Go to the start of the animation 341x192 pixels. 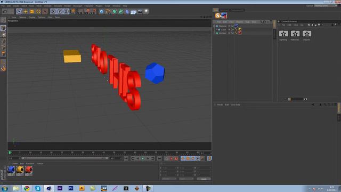(x=126, y=158)
